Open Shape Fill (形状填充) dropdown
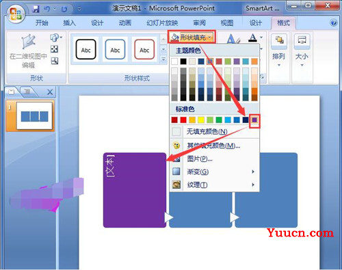Image resolution: width=342 pixels, height=270 pixels. pyautogui.click(x=192, y=37)
